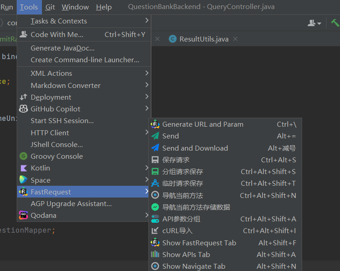Viewport: 340px width, 271px height.
Task: Expand the Deployment submenu arrow
Action: 147,96
